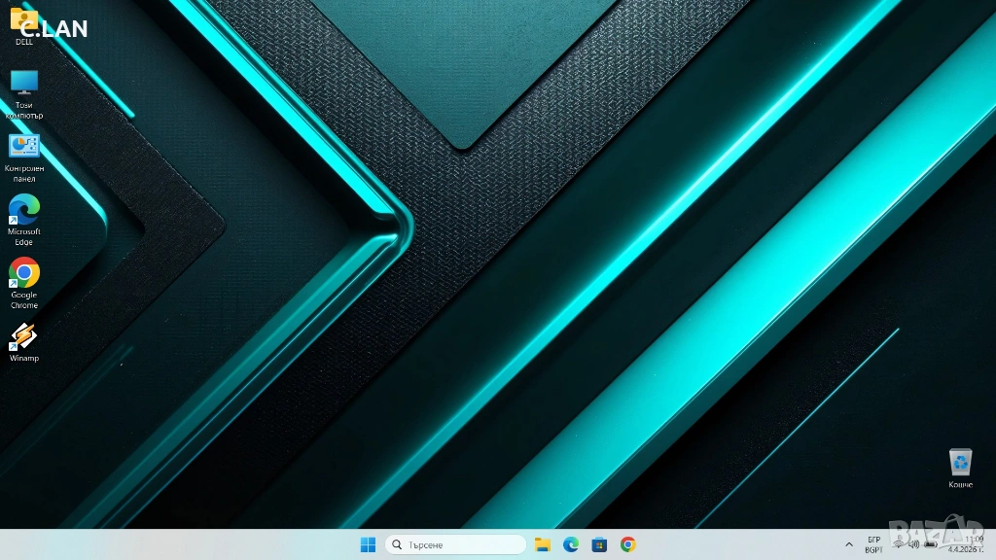The width and height of the screenshot is (996, 560).
Task: Click the 'Търсене' taskbar search box
Action: [x=455, y=544]
